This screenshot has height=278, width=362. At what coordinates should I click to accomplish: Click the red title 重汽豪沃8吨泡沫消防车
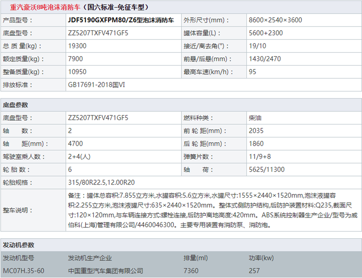pyautogui.click(x=45, y=7)
